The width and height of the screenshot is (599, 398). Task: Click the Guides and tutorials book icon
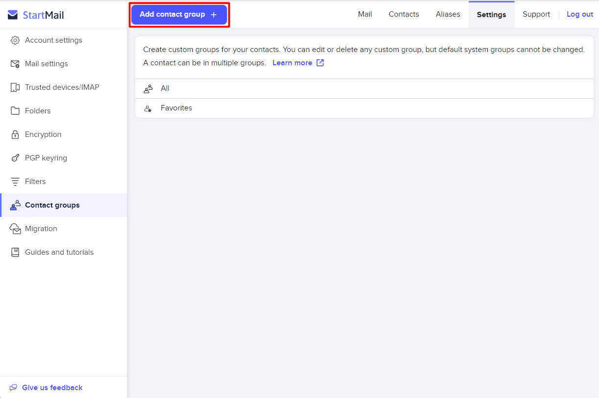pos(15,252)
